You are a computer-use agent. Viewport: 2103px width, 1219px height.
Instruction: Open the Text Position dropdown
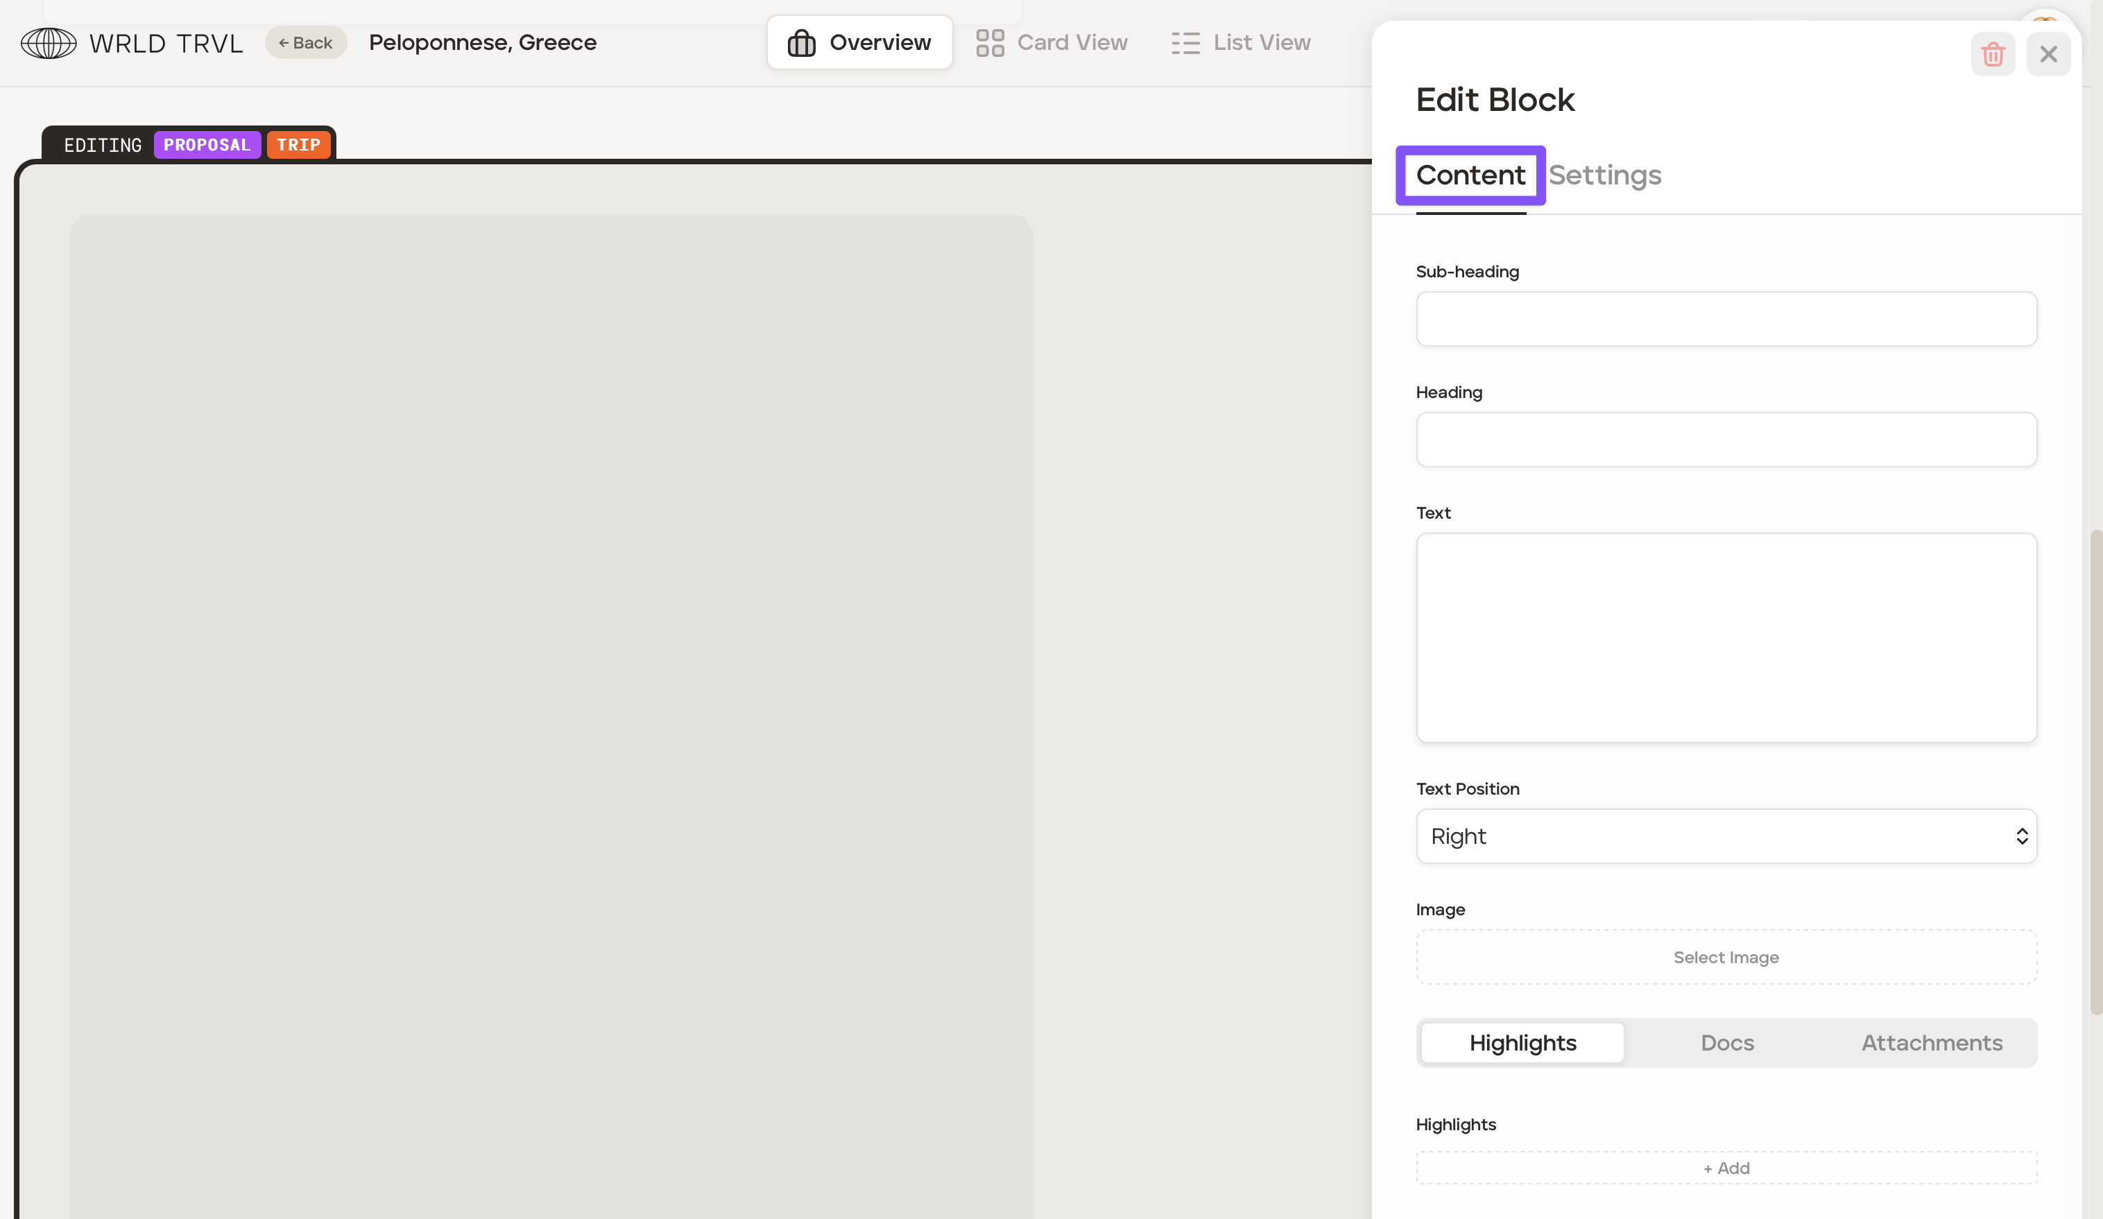coord(1725,836)
